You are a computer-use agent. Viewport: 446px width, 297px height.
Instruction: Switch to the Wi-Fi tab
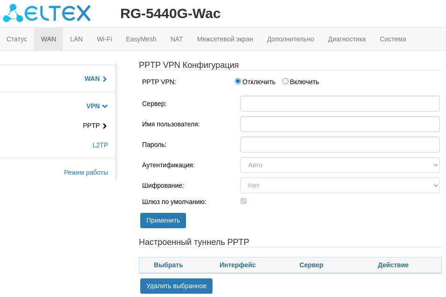(x=104, y=39)
